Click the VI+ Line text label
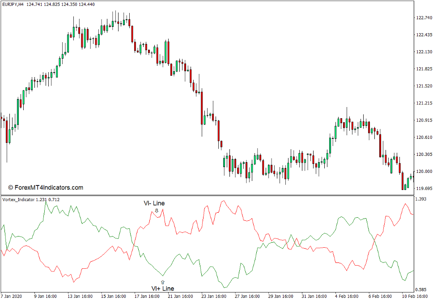This screenshot has height=301, width=437. click(x=162, y=288)
